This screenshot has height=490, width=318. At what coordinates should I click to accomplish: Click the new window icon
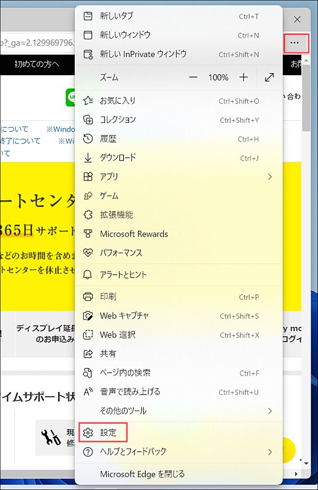point(88,35)
